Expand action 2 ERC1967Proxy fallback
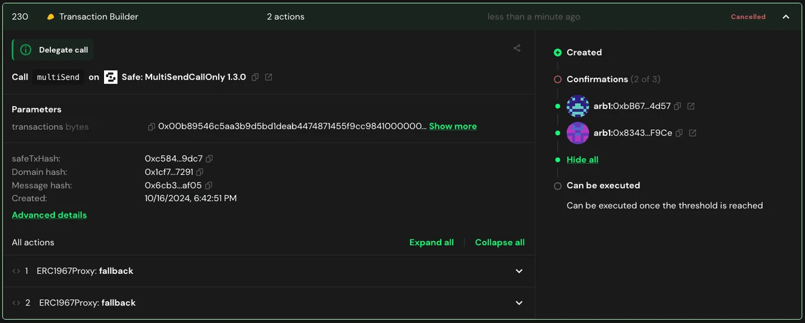 coord(519,303)
